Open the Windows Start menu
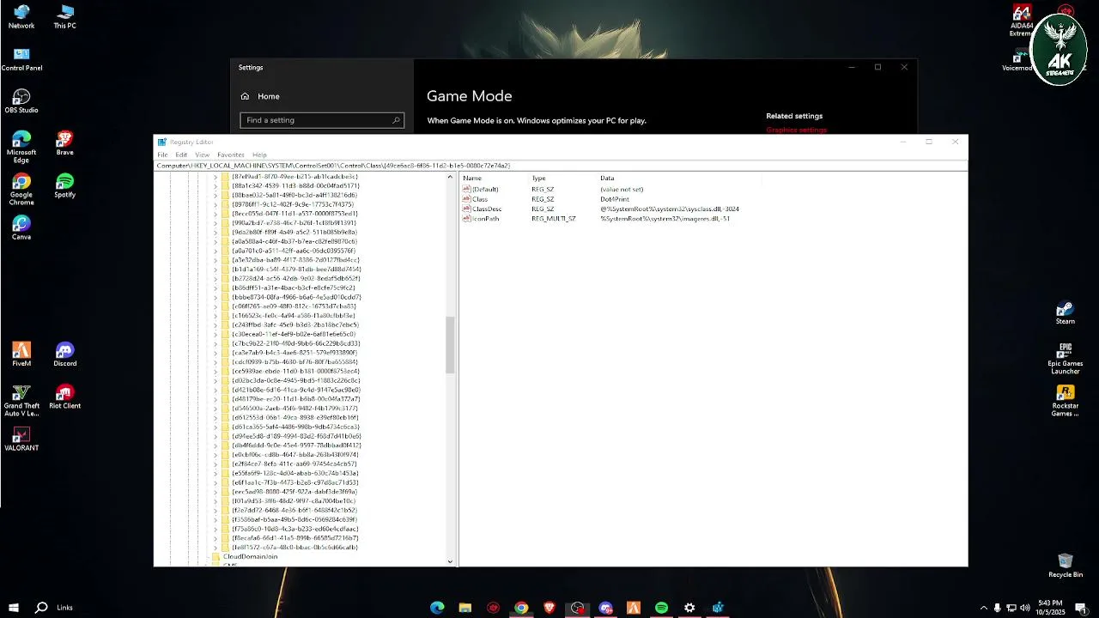Image resolution: width=1099 pixels, height=618 pixels. [14, 608]
